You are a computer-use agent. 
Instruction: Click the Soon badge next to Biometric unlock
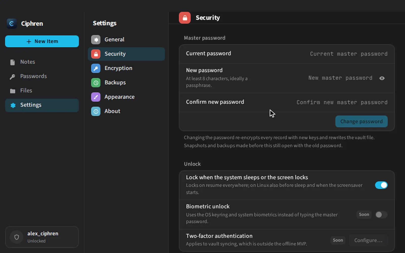click(x=364, y=215)
